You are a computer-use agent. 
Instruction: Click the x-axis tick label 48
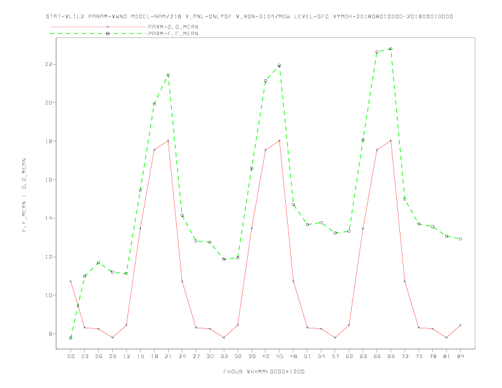pos(293,356)
